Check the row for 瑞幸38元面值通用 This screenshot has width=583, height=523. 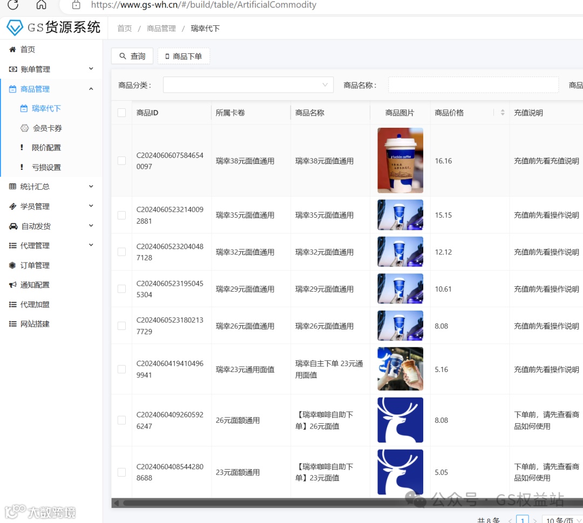pos(121,161)
